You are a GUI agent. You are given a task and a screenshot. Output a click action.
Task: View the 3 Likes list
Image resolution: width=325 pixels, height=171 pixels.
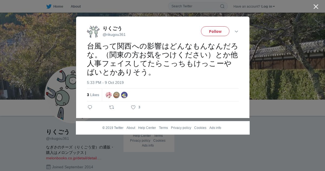coord(93,95)
